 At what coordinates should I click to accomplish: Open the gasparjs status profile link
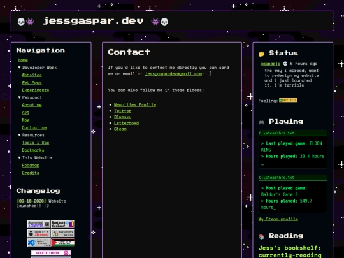pyautogui.click(x=270, y=64)
